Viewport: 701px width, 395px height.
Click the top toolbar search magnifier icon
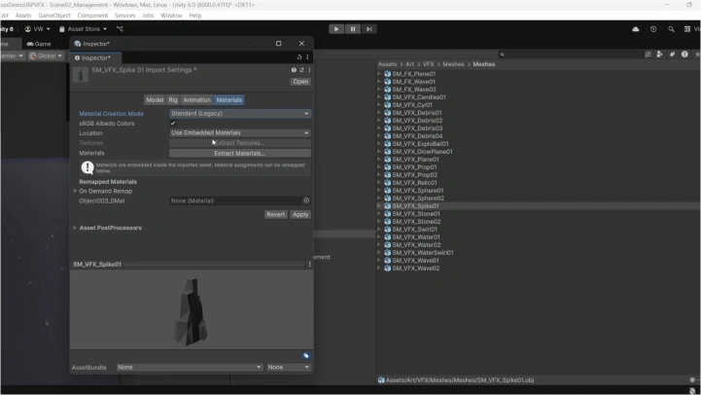pyautogui.click(x=671, y=29)
